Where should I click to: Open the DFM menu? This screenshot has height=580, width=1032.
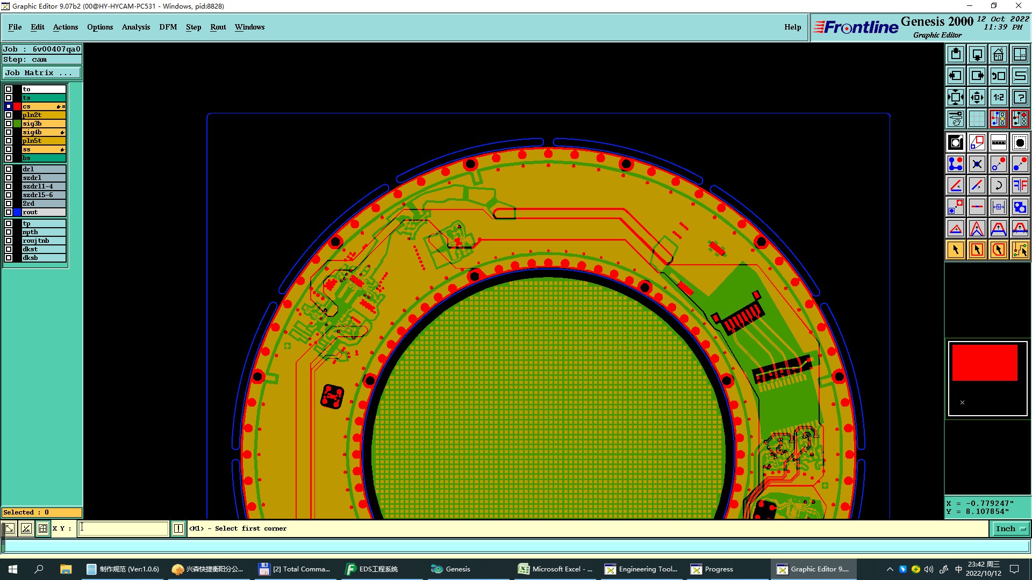(168, 27)
